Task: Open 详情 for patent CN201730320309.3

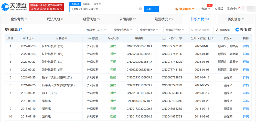Action: (246, 109)
